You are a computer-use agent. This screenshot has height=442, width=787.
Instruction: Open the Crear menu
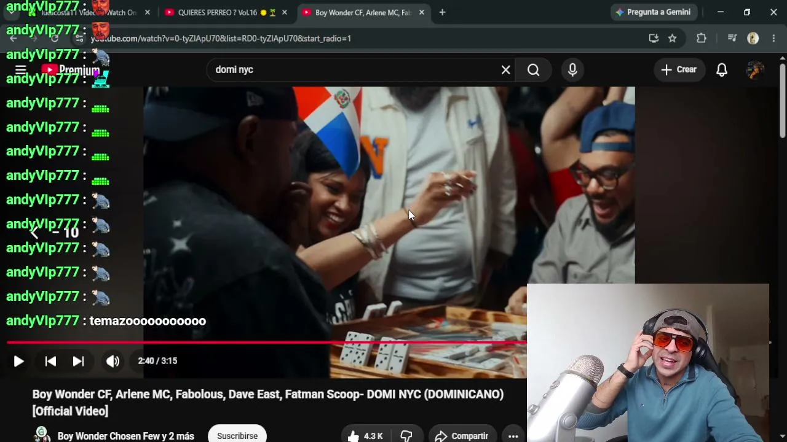point(679,69)
